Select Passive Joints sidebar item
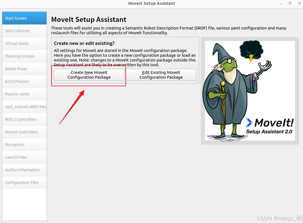 tap(24, 94)
